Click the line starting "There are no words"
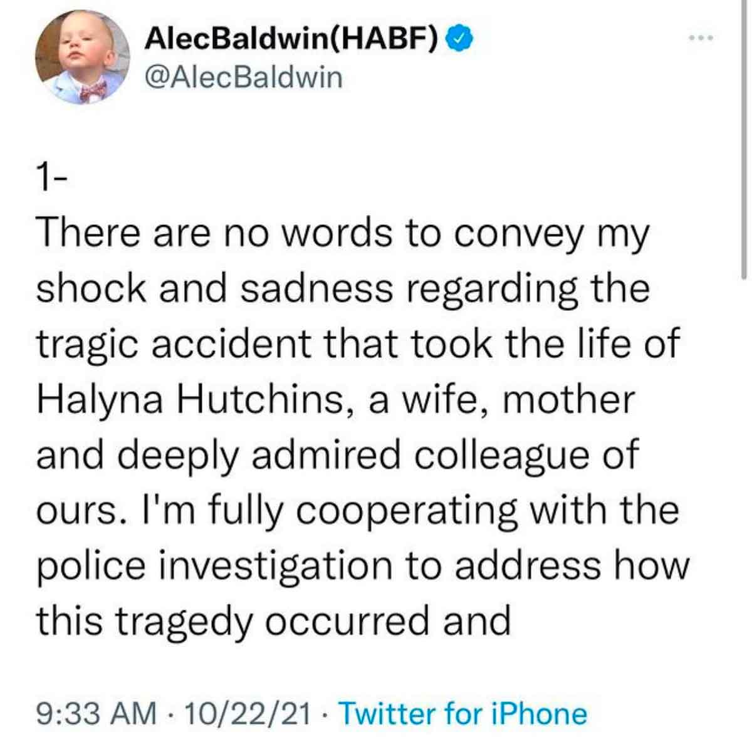The image size is (752, 752). coord(343,233)
